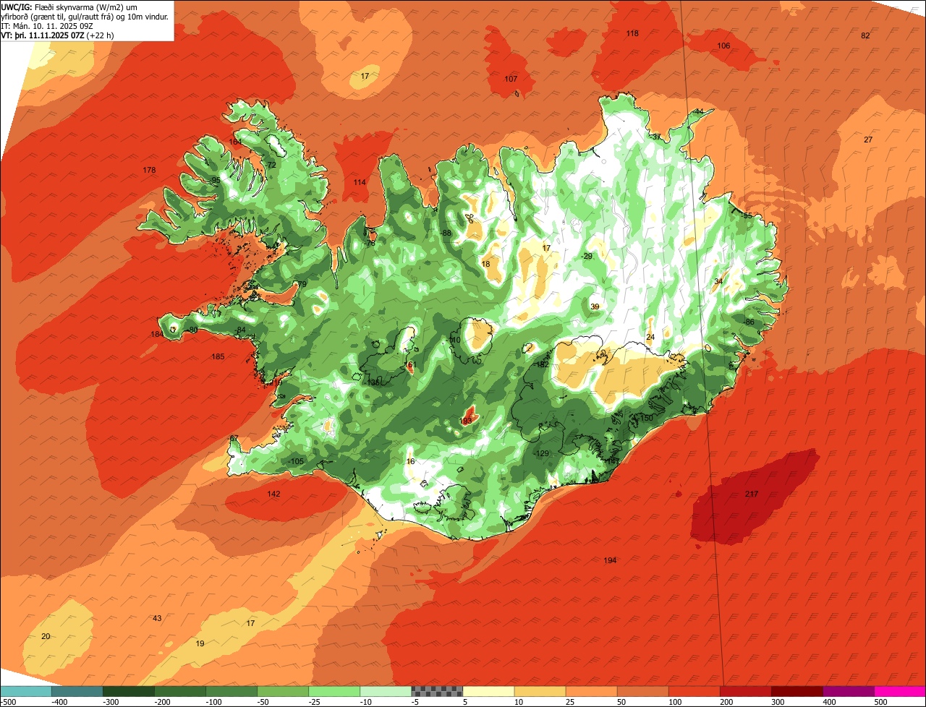Click the 193 value on the red inland spot
The image size is (926, 707).
click(466, 421)
